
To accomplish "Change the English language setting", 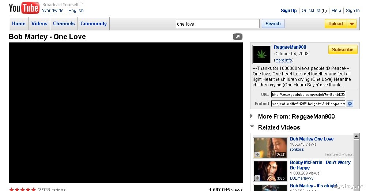I will pyautogui.click(x=76, y=11).
